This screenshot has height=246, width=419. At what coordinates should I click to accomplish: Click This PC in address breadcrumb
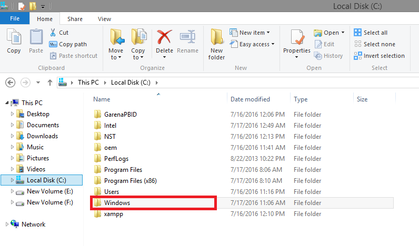[88, 83]
